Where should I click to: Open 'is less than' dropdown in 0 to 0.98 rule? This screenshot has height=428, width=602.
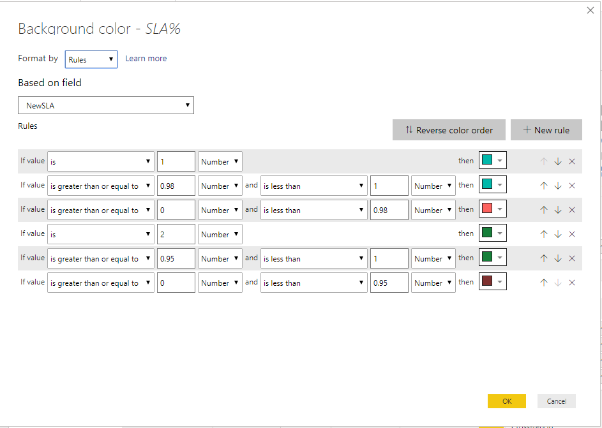[313, 210]
